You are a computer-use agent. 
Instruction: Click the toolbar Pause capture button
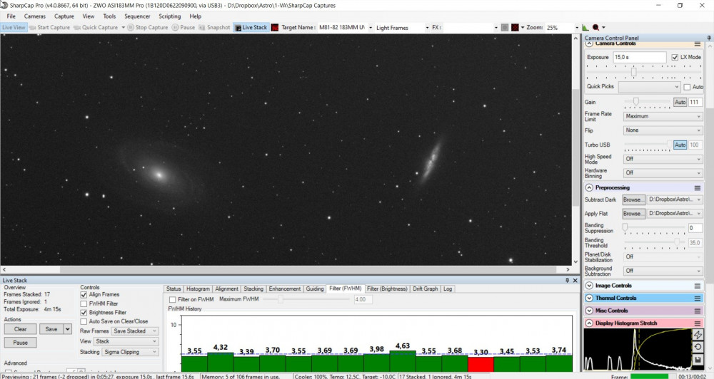click(x=183, y=27)
